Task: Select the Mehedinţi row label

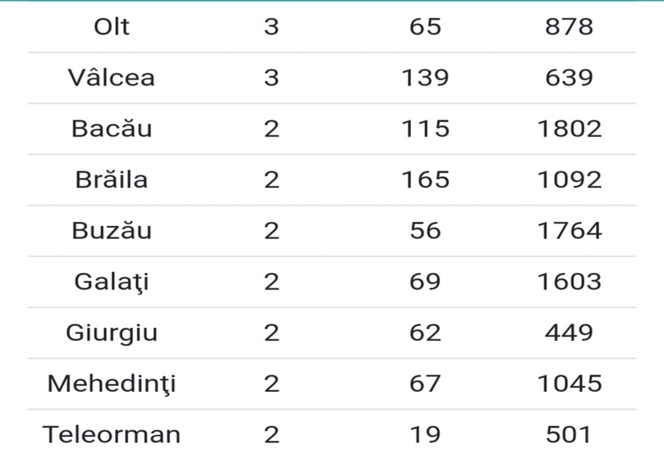Action: [x=112, y=383]
